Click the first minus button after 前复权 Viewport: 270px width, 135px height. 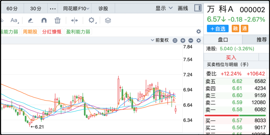click(175, 41)
